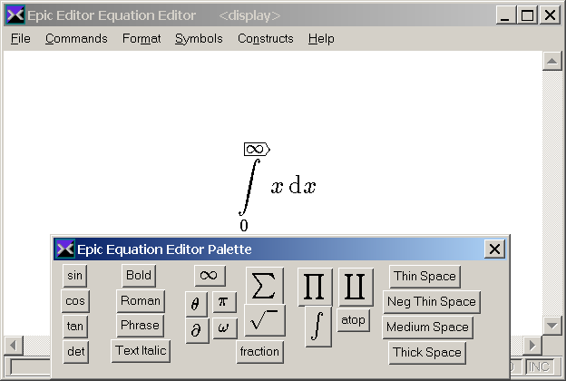566x381 pixels.
Task: Open the Help menu
Action: tap(321, 39)
